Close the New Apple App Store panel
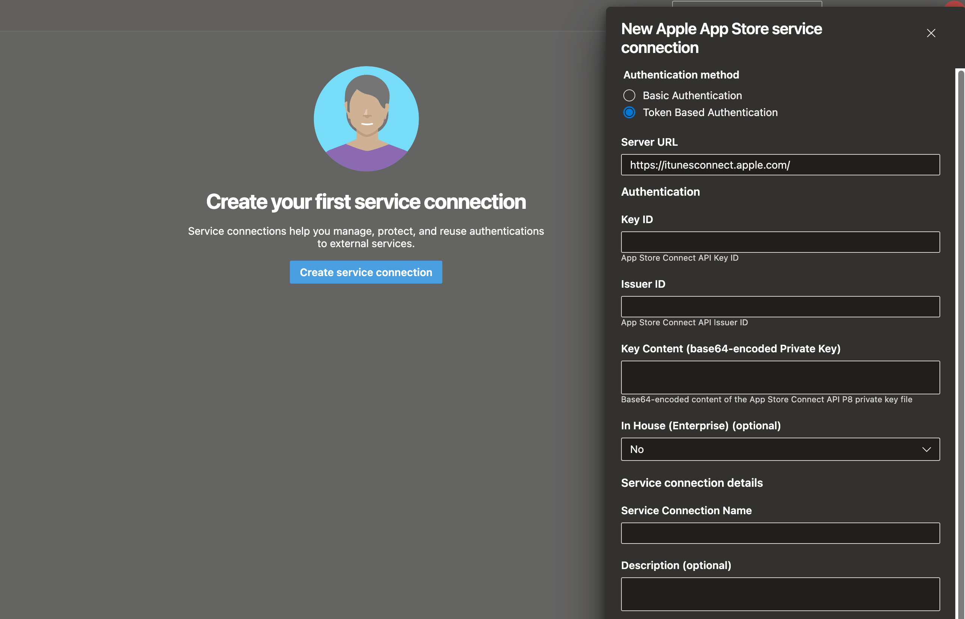Screen dimensions: 965x619 pos(931,33)
